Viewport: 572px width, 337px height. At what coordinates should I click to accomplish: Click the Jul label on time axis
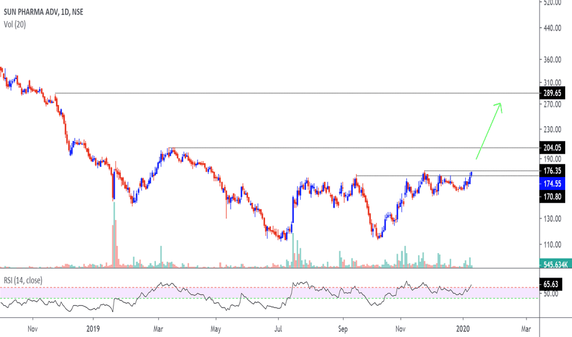point(279,328)
